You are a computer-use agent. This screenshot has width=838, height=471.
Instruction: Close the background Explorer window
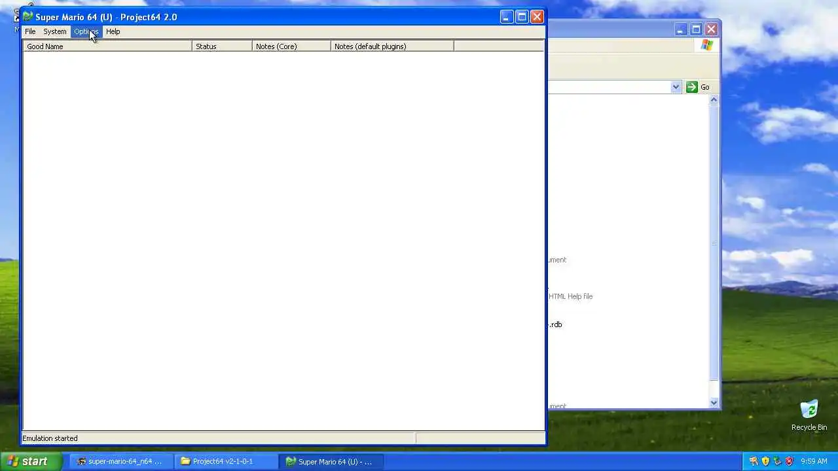pos(711,29)
